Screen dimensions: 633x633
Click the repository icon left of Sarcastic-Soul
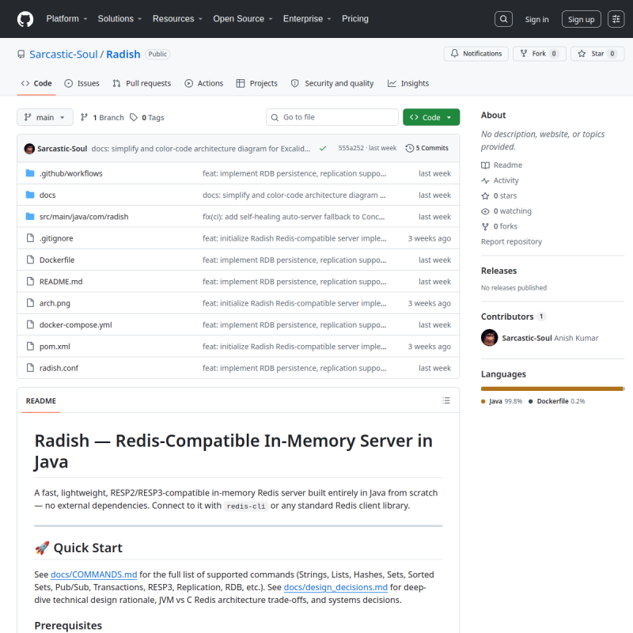click(x=21, y=54)
